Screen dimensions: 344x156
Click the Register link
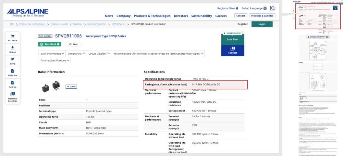(x=243, y=24)
